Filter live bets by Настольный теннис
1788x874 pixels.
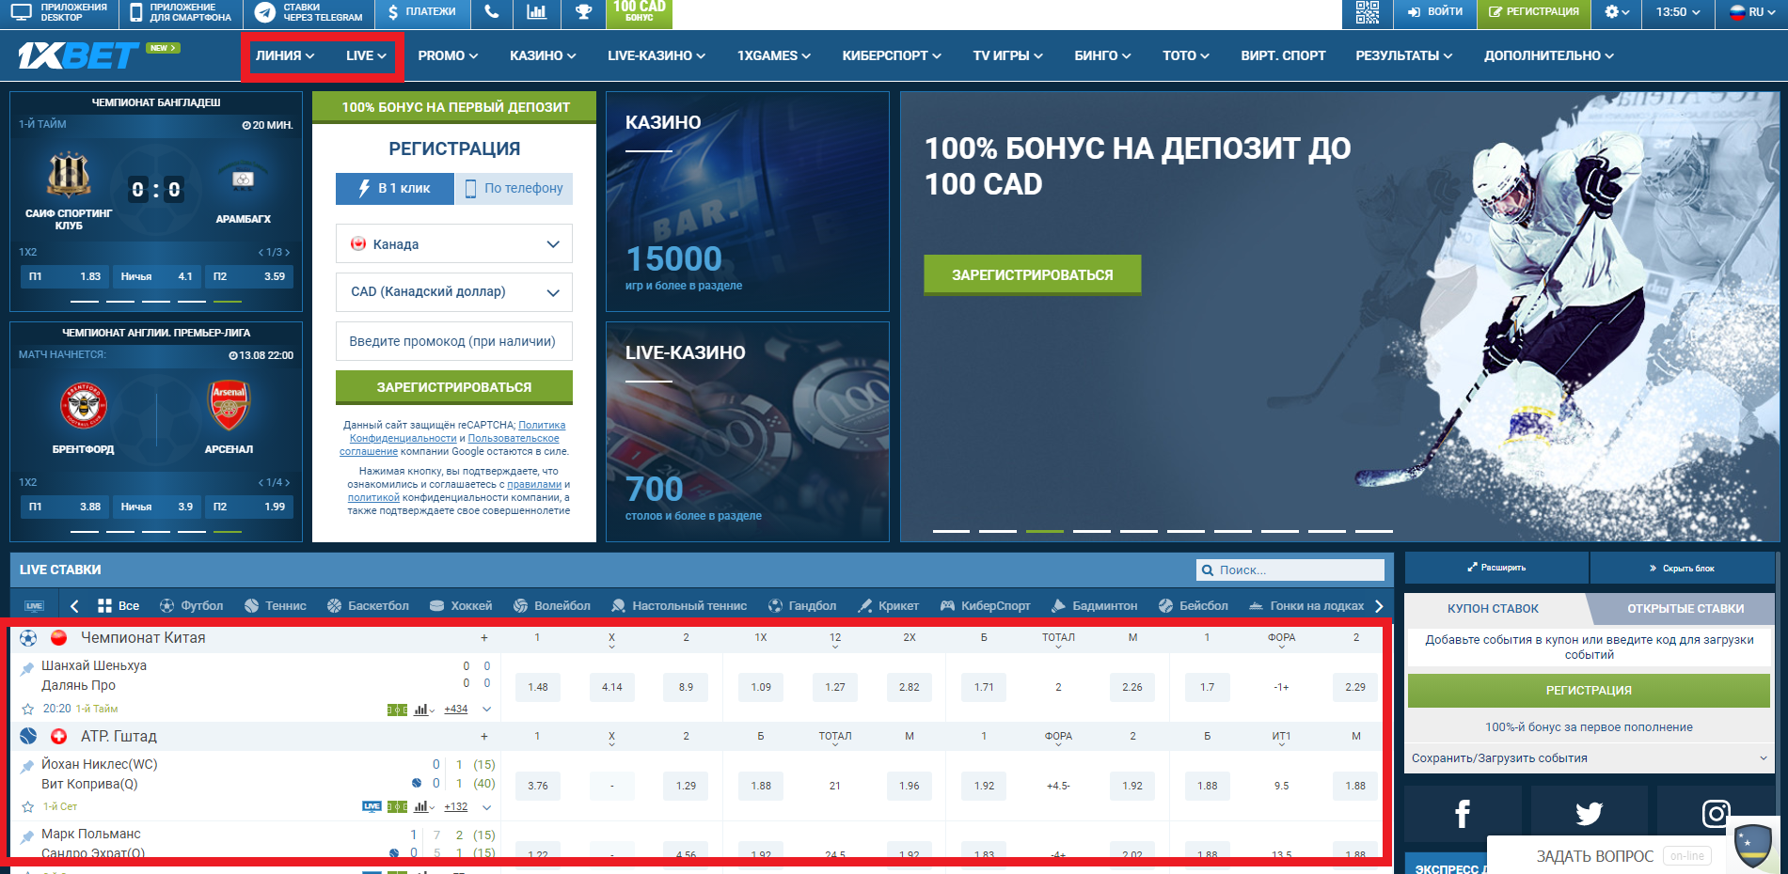point(679,606)
